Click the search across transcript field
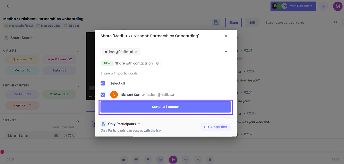This screenshot has width=344, height=164. pos(300,22)
